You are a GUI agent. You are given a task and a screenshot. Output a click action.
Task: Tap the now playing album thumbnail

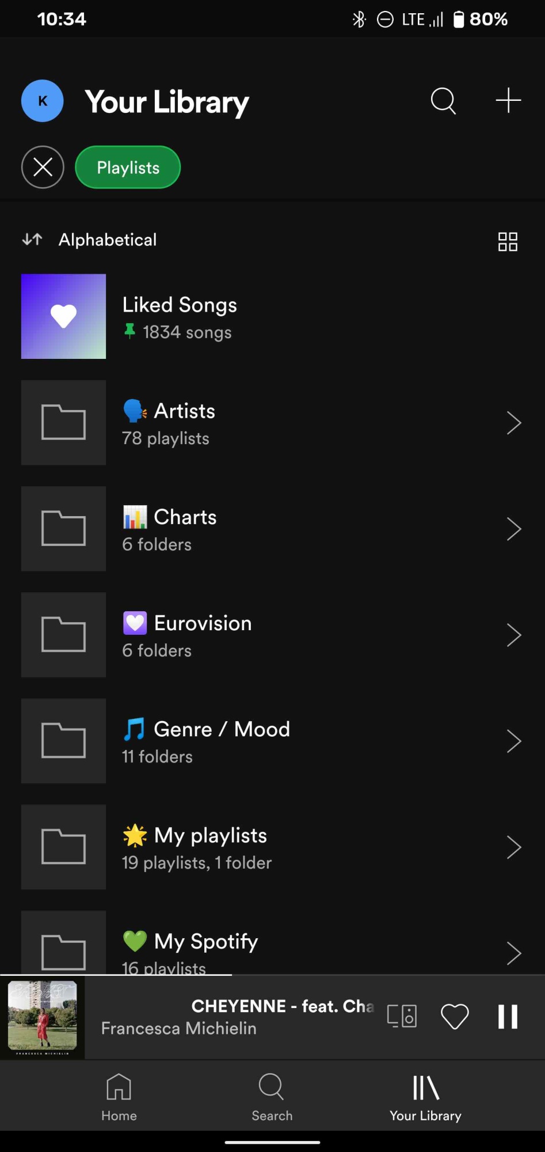[43, 1017]
